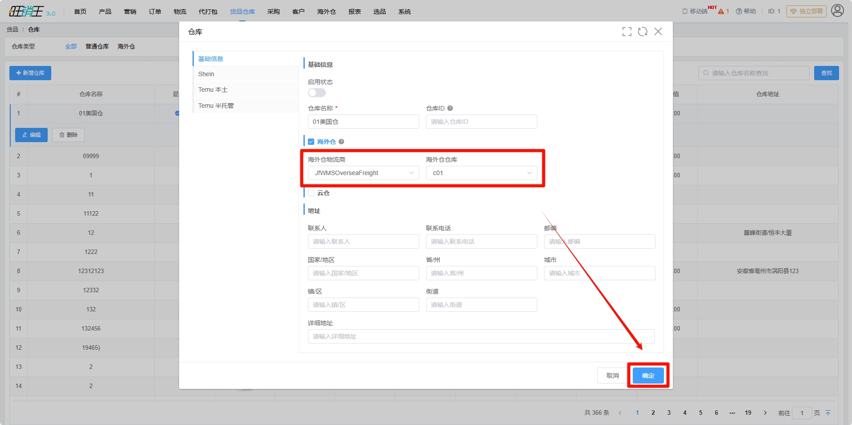Switch to the Shein tab in sidebar
The width and height of the screenshot is (852, 425).
pyautogui.click(x=206, y=74)
